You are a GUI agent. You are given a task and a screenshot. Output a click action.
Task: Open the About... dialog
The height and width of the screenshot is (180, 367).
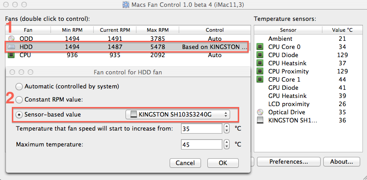click(x=342, y=161)
